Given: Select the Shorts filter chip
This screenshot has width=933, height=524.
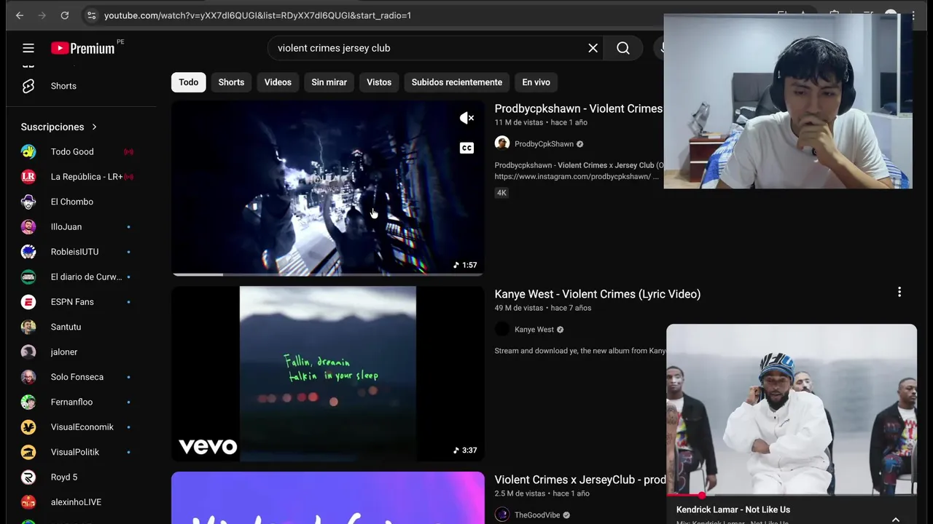Looking at the screenshot, I should [x=231, y=82].
